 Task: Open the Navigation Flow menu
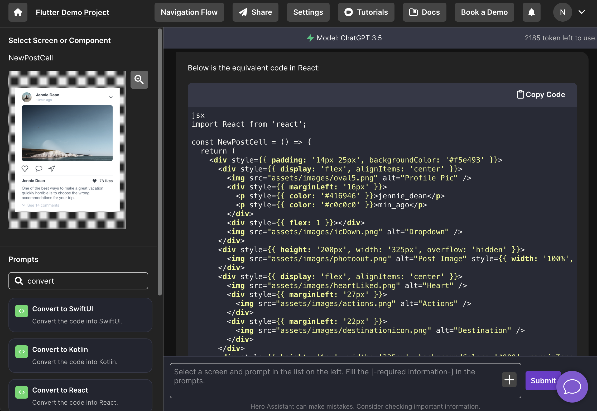pos(189,12)
